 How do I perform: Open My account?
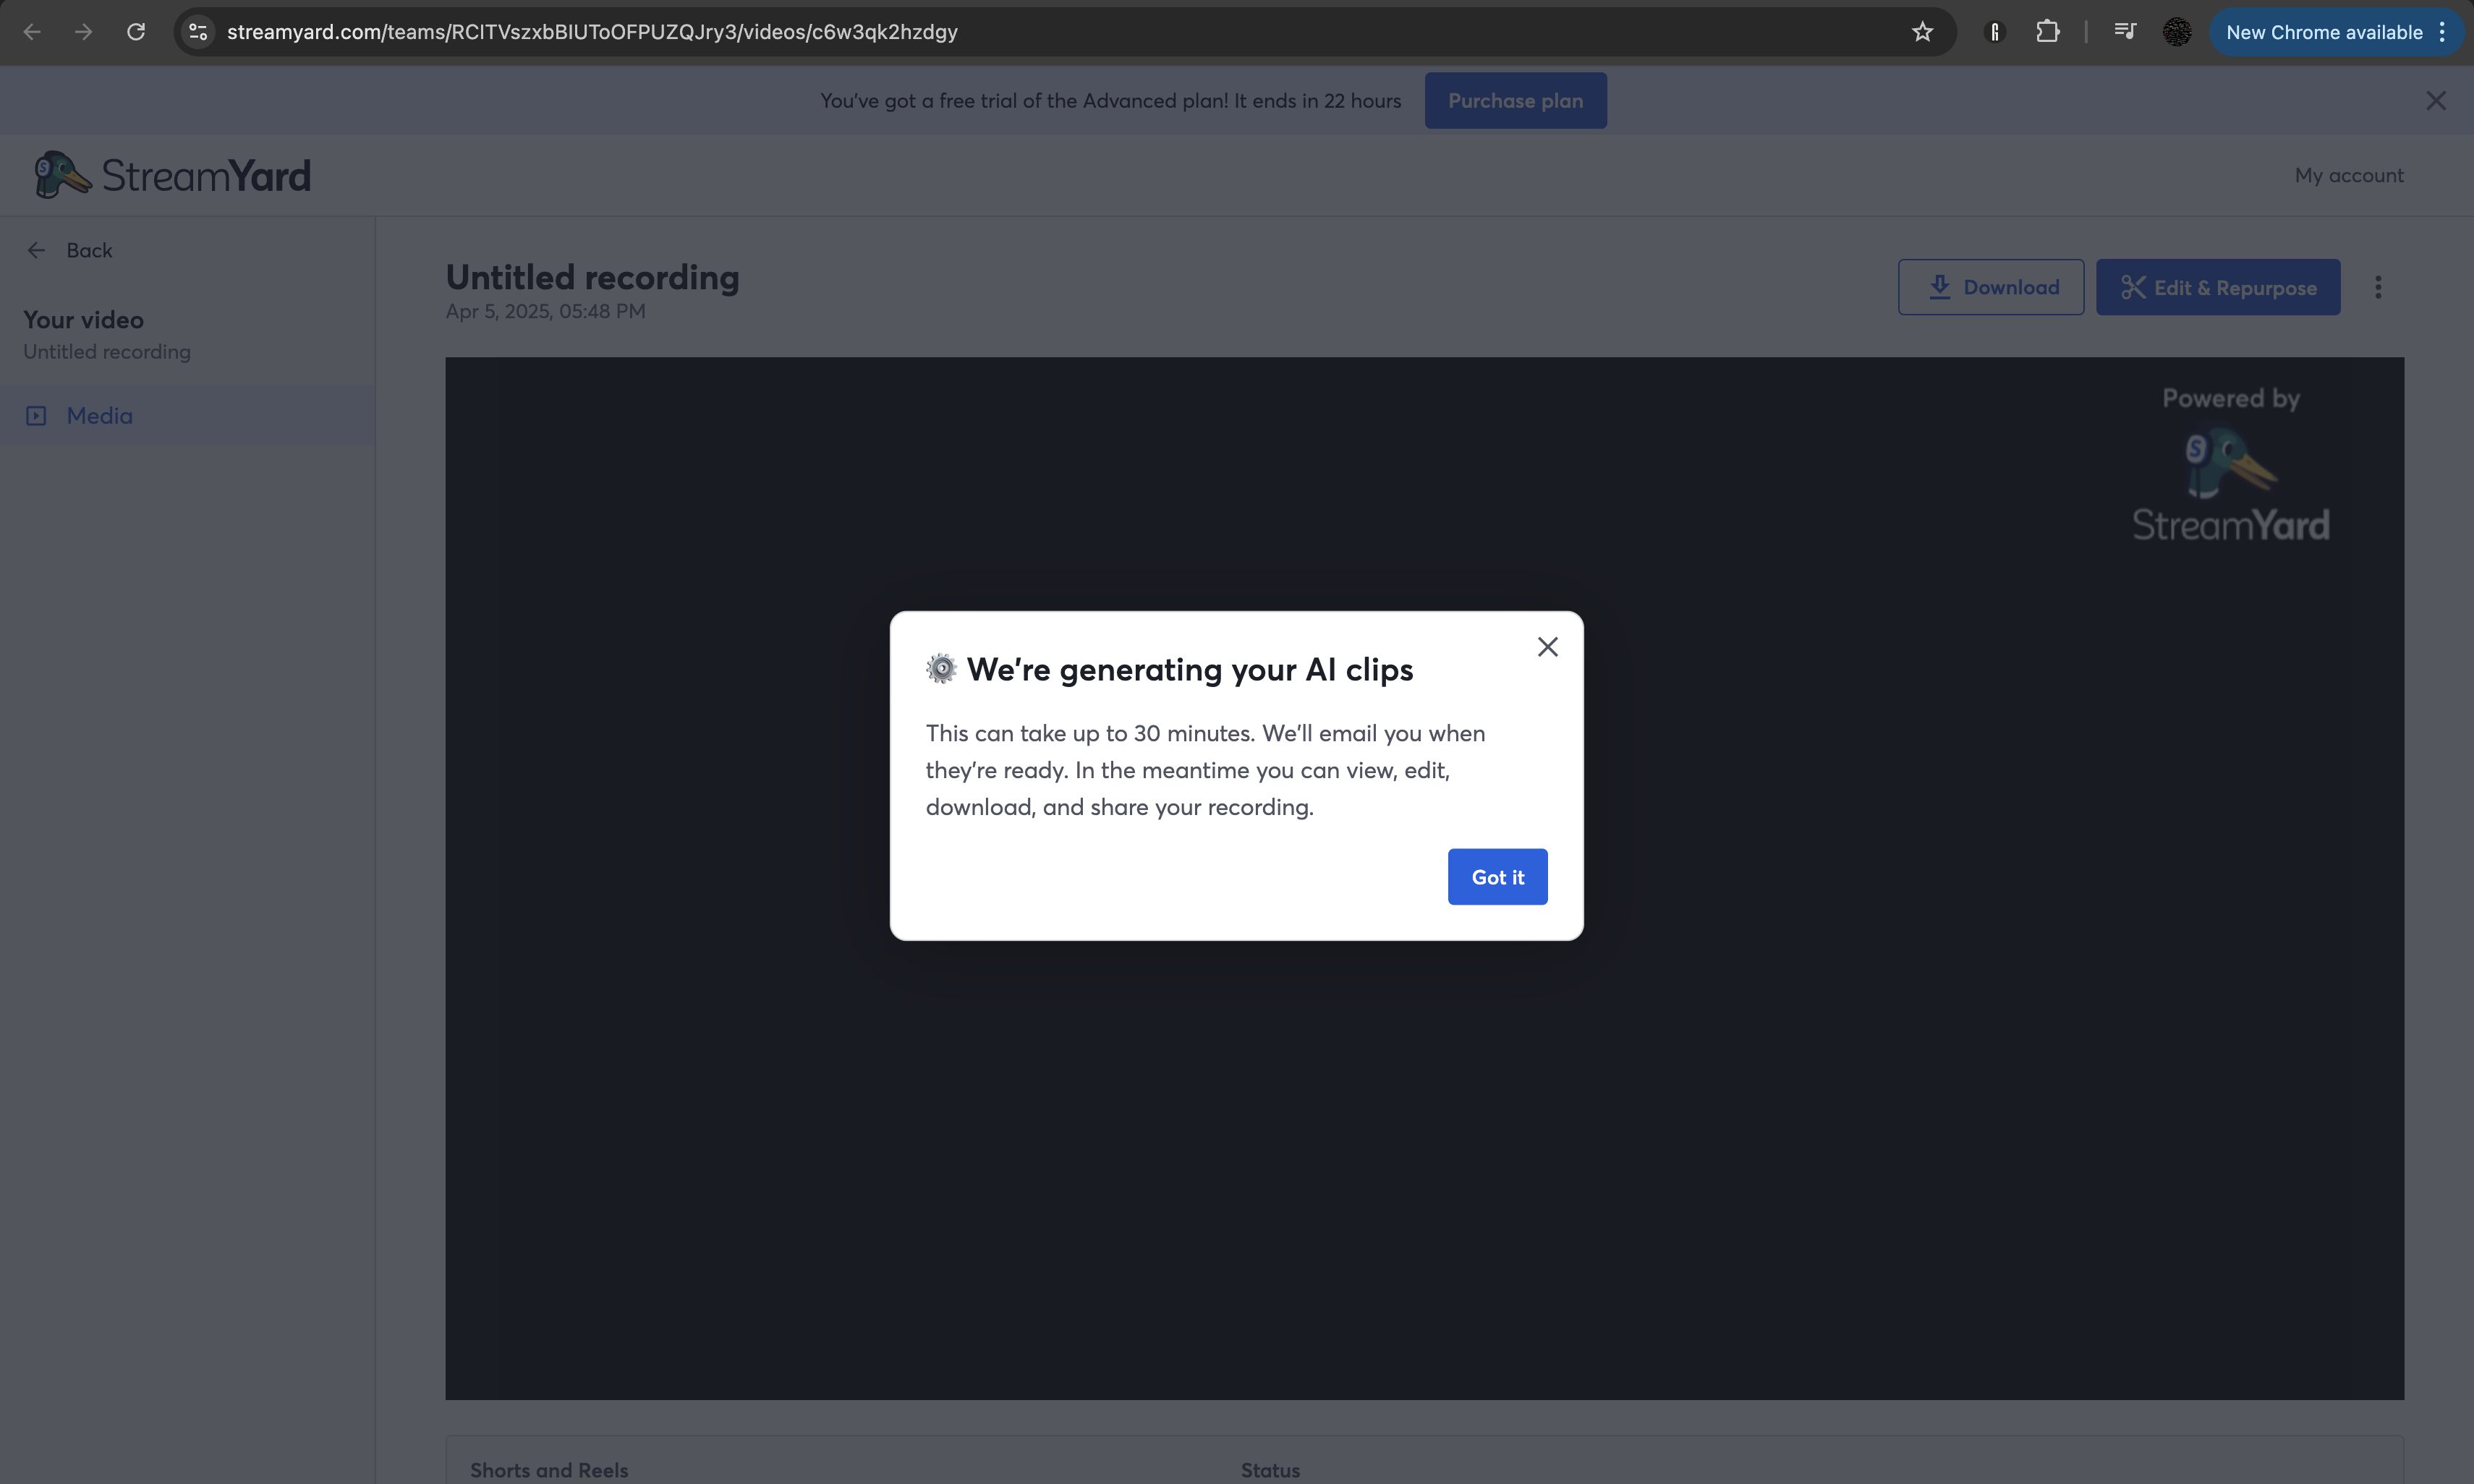coord(2349,176)
